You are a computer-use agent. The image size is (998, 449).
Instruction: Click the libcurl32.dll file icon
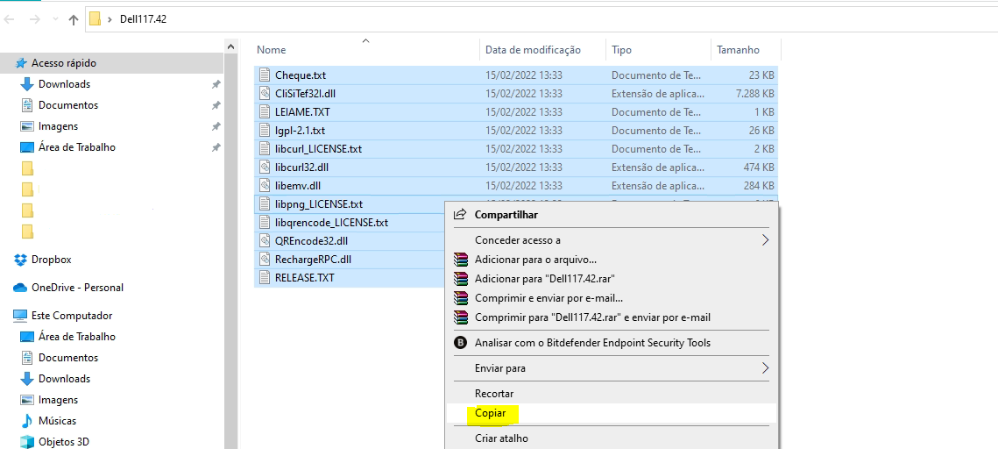tap(265, 167)
